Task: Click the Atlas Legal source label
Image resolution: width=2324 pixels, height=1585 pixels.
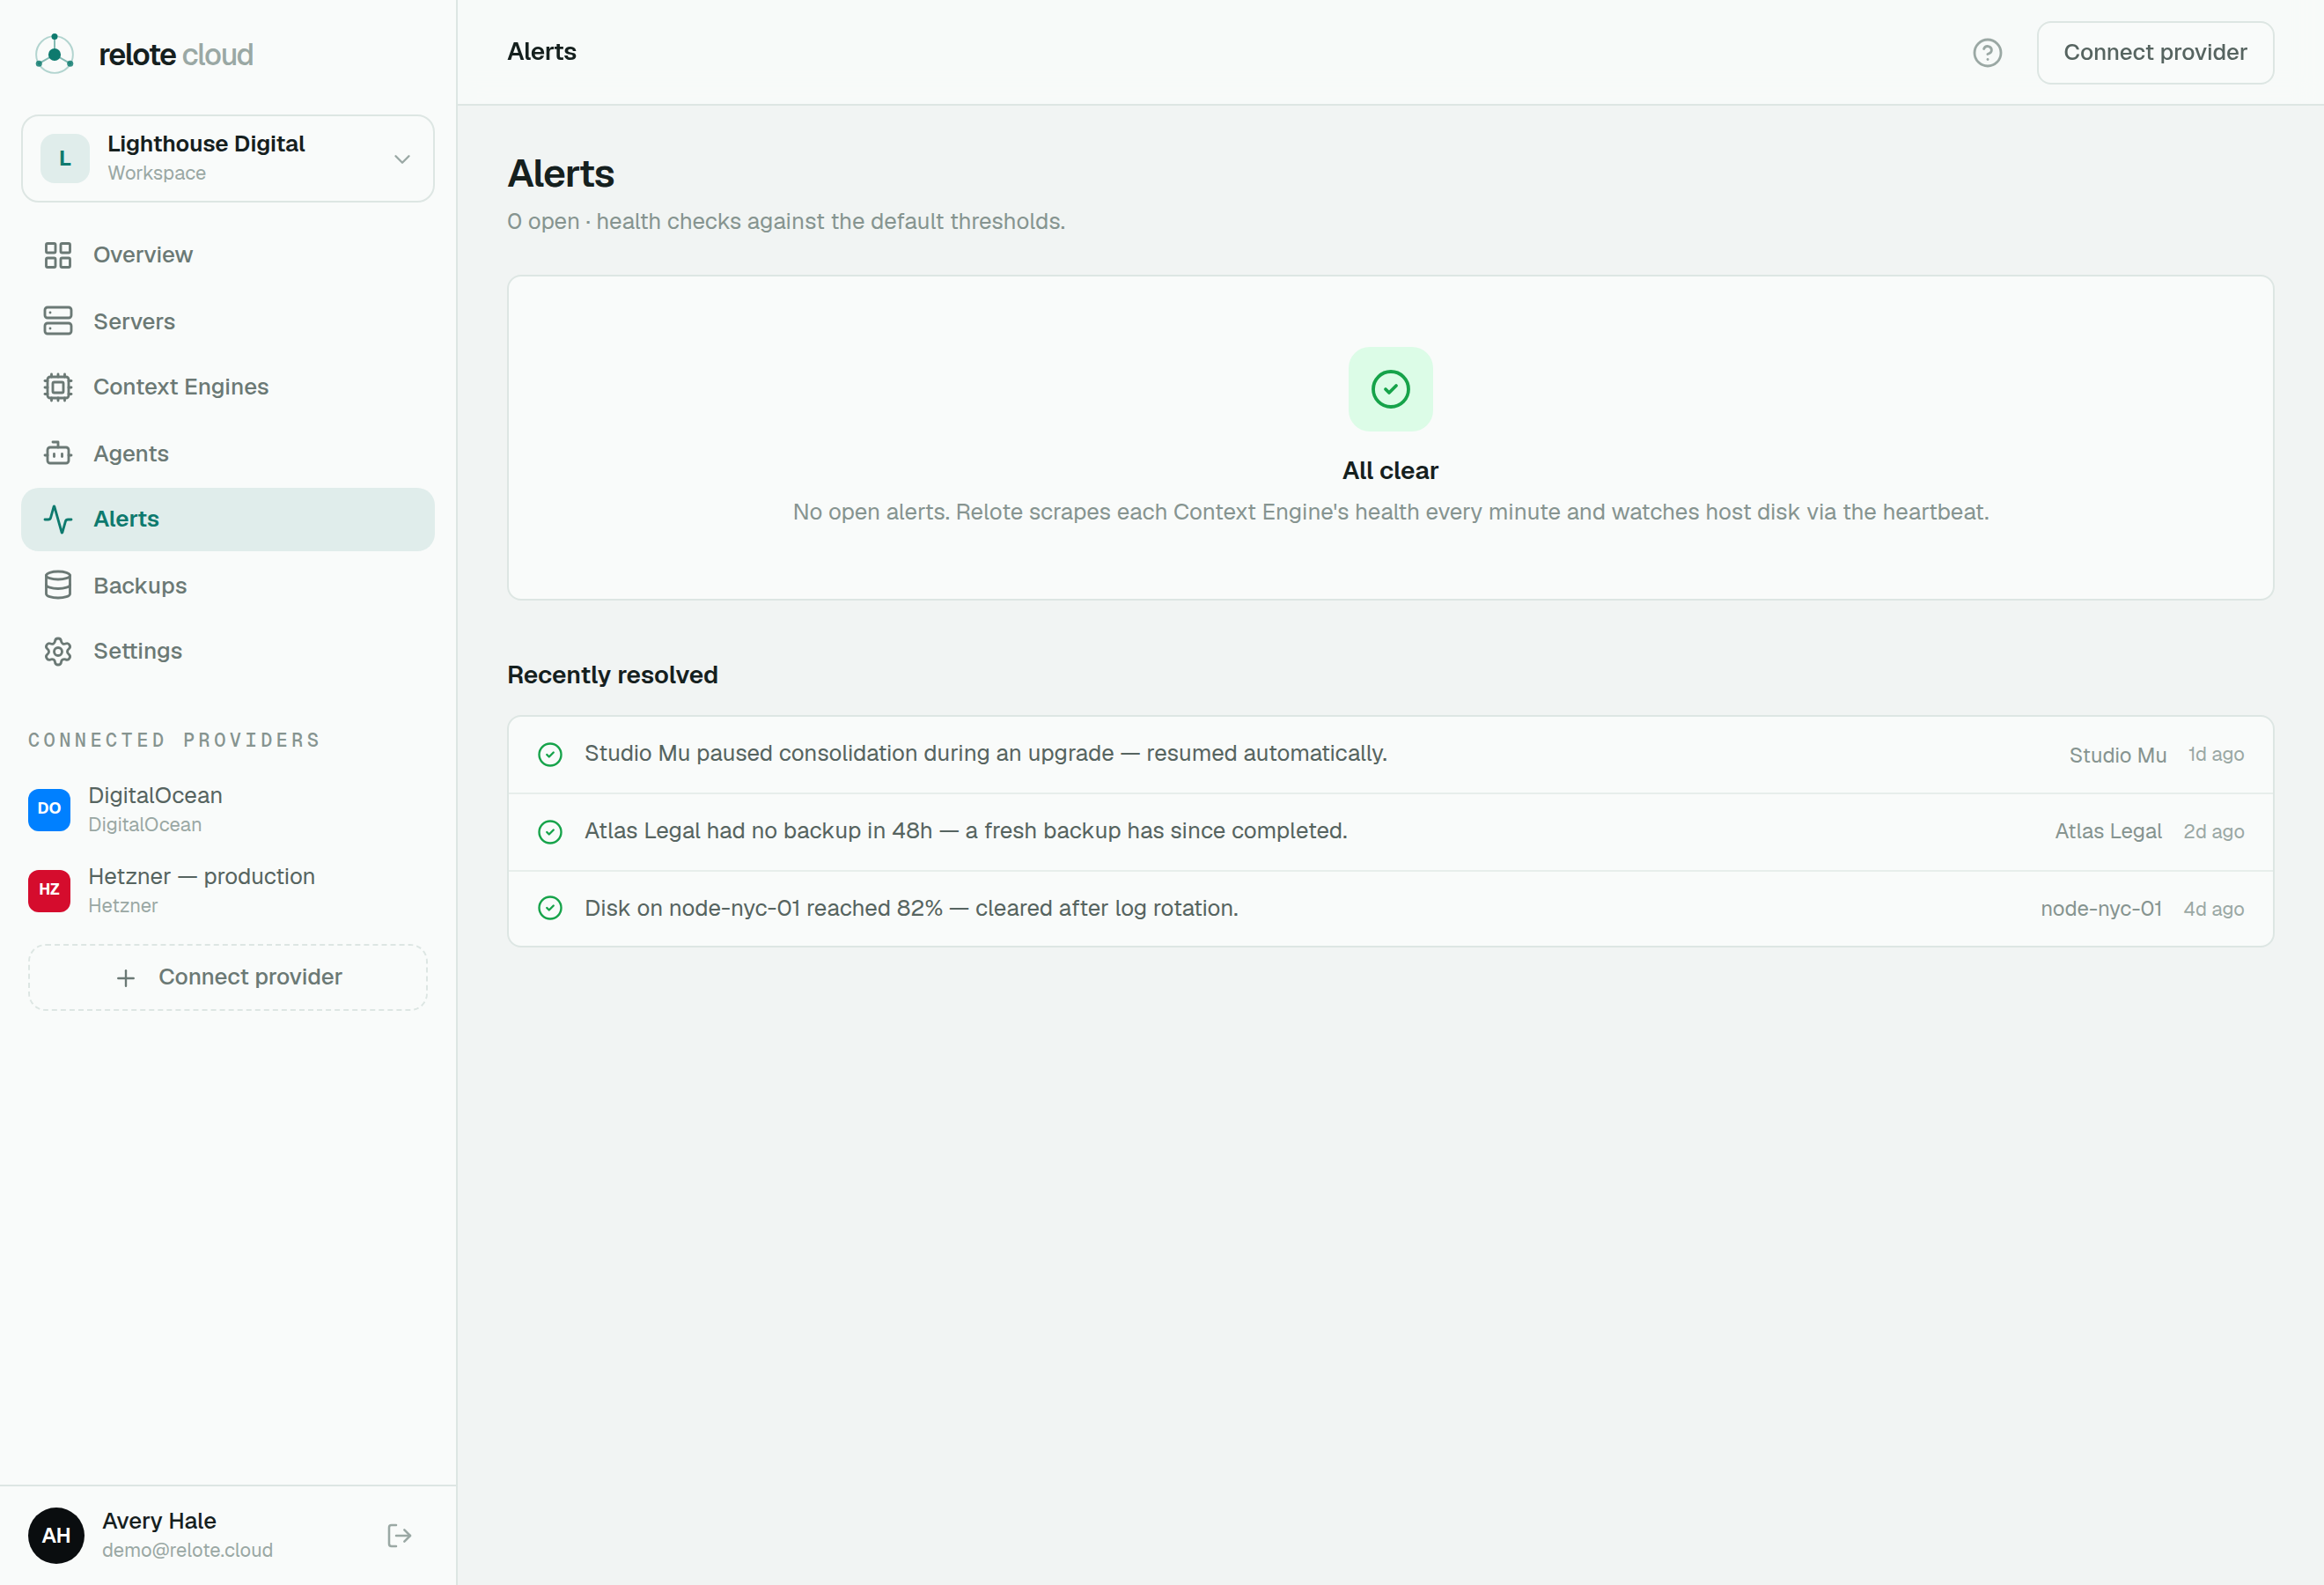Action: [2108, 831]
